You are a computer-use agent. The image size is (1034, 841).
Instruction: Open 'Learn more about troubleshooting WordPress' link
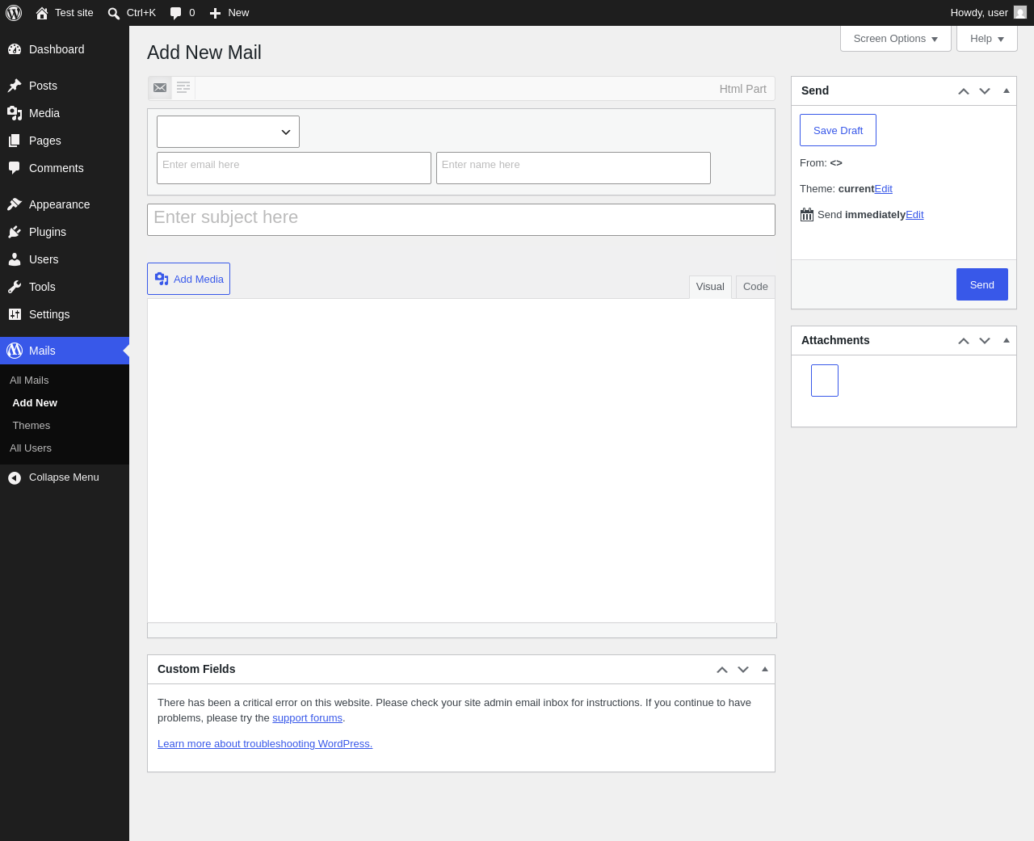point(265,744)
